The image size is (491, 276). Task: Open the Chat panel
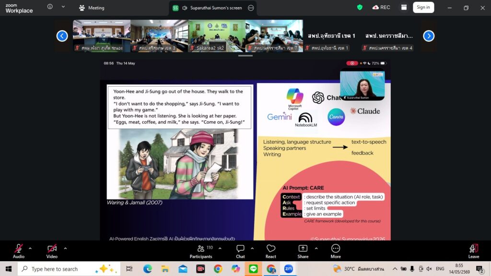click(x=240, y=251)
